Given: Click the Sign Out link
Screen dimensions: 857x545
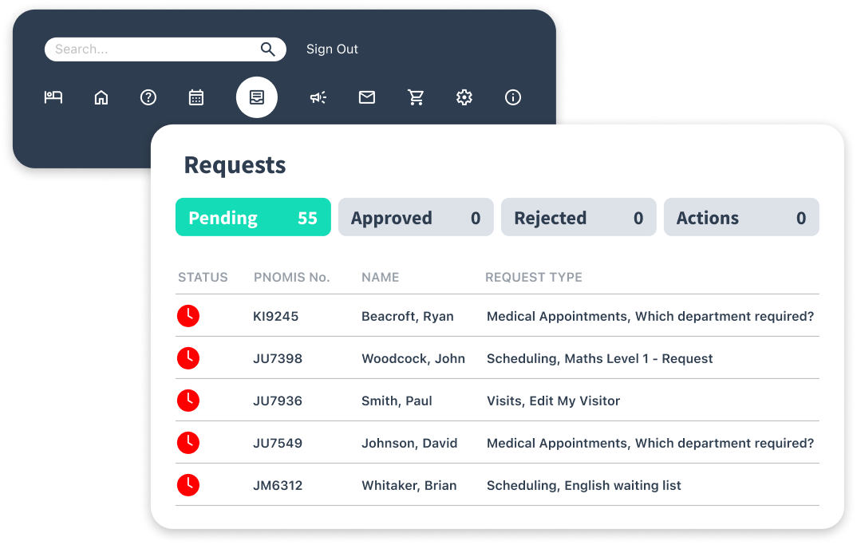Looking at the screenshot, I should (332, 49).
